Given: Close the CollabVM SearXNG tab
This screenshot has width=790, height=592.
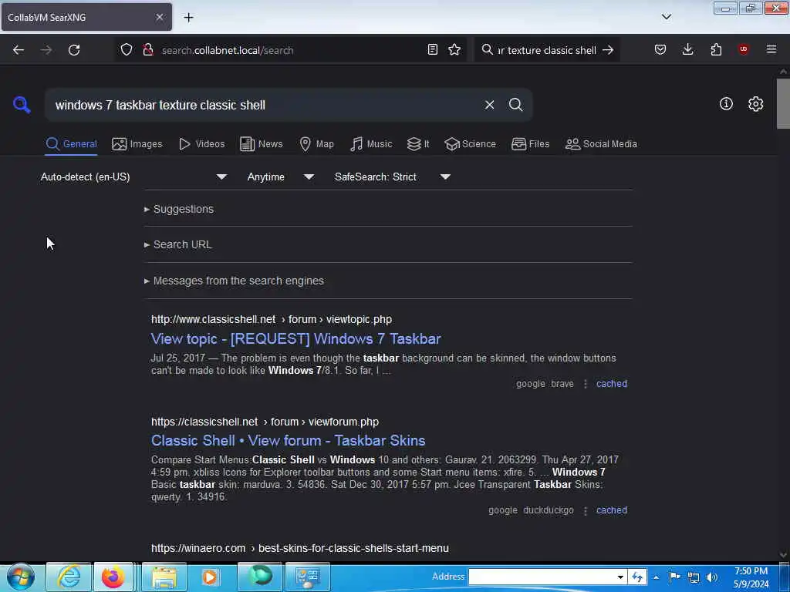Looking at the screenshot, I should click(159, 17).
